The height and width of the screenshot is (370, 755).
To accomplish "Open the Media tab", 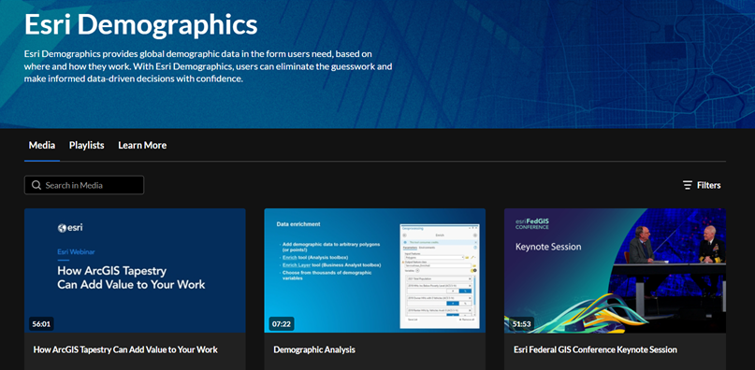I will click(x=42, y=146).
